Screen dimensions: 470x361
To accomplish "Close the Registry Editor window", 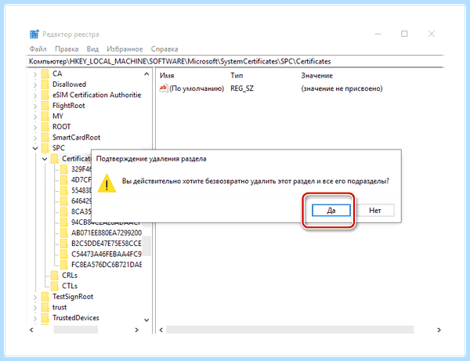I will [432, 34].
